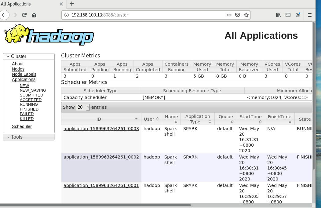Go back with the browser back arrow
Image resolution: width=321 pixels, height=208 pixels.
pos(4,15)
